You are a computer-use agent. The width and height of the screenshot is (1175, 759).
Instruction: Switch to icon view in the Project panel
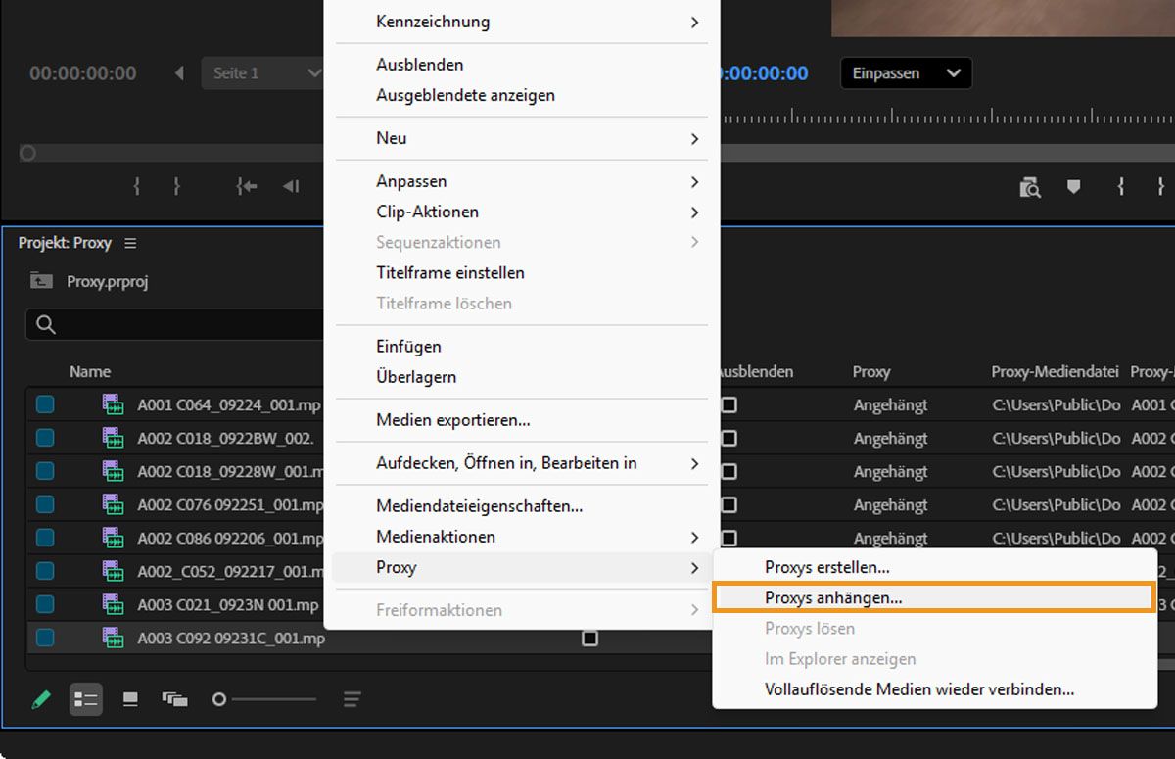pos(129,698)
